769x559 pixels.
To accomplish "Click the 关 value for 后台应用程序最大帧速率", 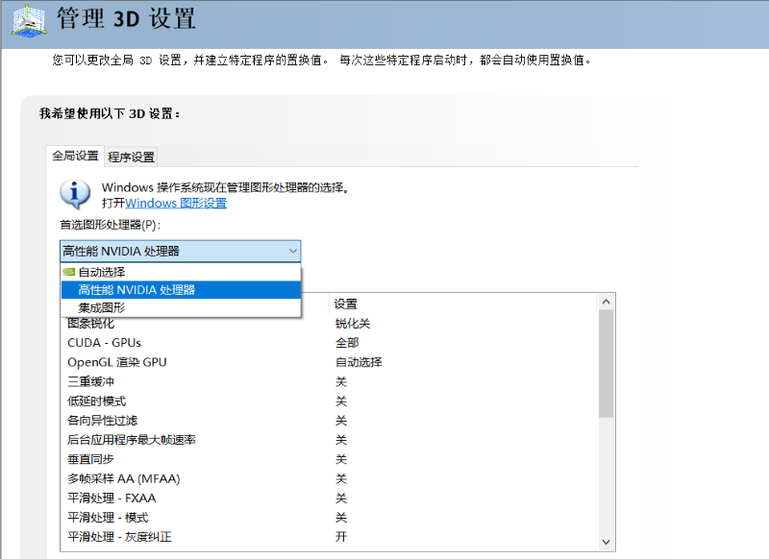I will (341, 440).
